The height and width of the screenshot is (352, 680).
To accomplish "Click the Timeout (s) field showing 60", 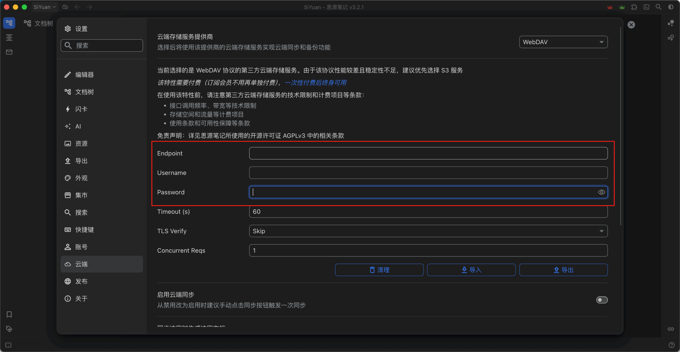I will (428, 211).
